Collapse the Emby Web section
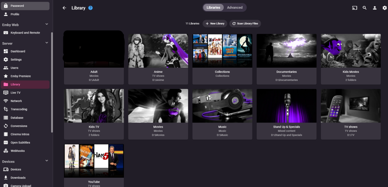The width and height of the screenshot is (388, 187). pyautogui.click(x=46, y=24)
